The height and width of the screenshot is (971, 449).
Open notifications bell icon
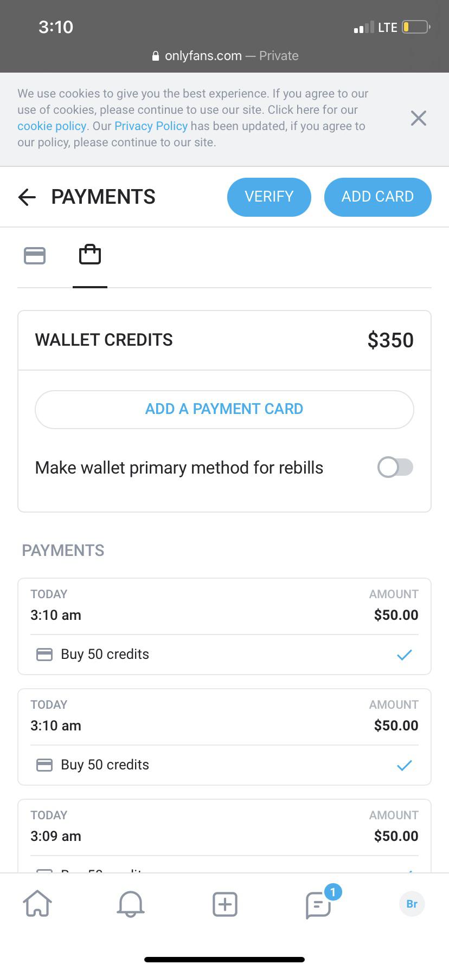[x=131, y=904]
